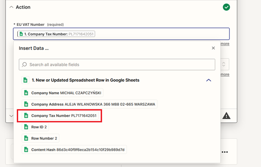Click the EU VAT Number label
The height and width of the screenshot is (167, 261).
coord(31,25)
